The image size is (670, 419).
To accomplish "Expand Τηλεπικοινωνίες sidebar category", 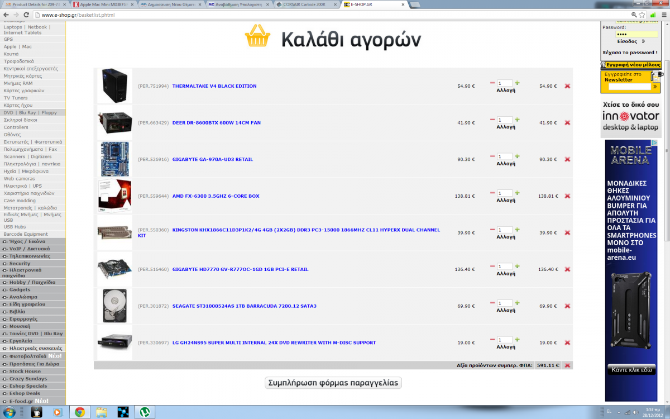I will pos(33,256).
